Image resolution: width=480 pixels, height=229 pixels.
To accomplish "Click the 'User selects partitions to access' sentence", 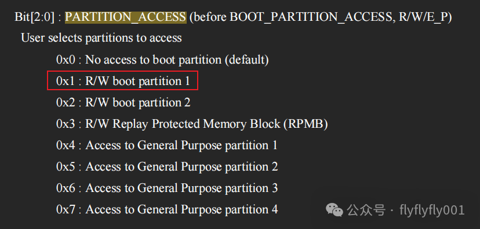I will 101,38.
